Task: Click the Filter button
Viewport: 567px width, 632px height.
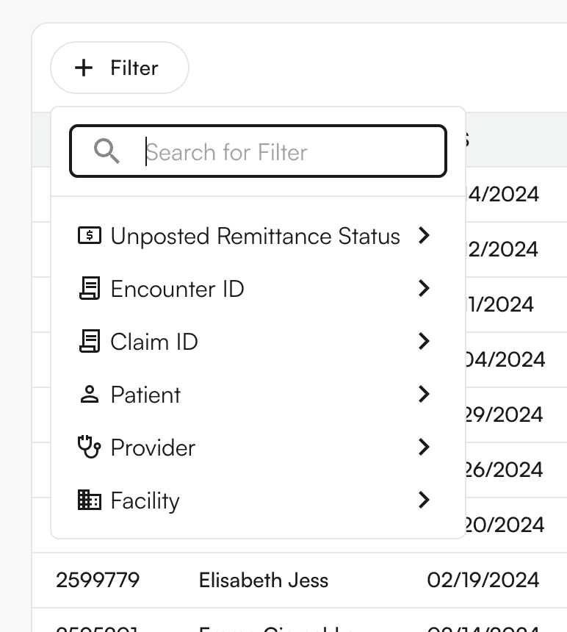Action: tap(120, 68)
